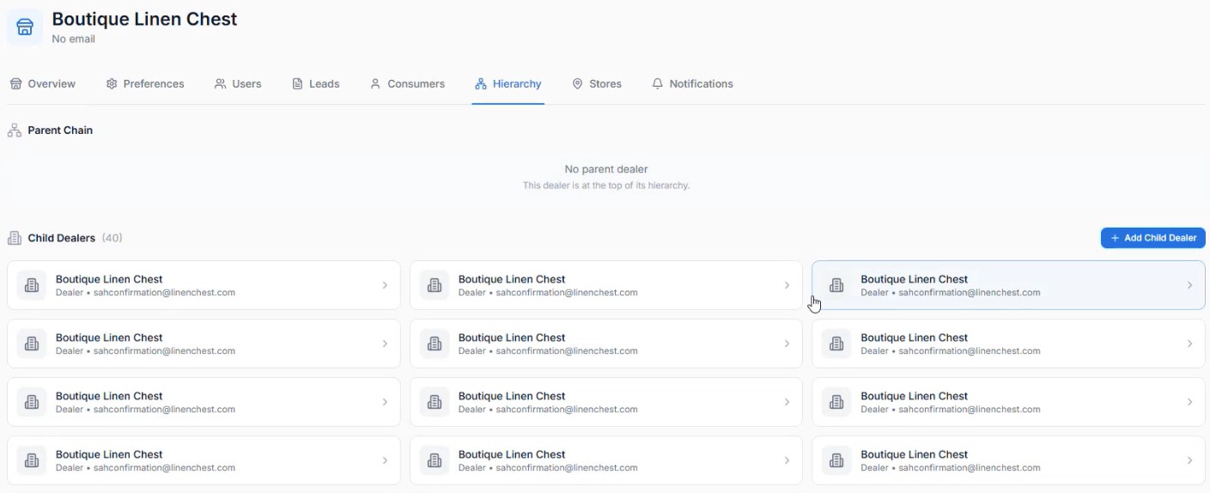Click building icon of first-row left dealer card
Viewport: 1210px width, 493px height.
click(x=32, y=285)
